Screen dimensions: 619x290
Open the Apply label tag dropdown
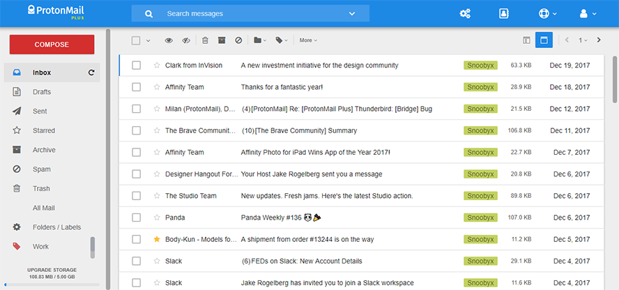(282, 40)
